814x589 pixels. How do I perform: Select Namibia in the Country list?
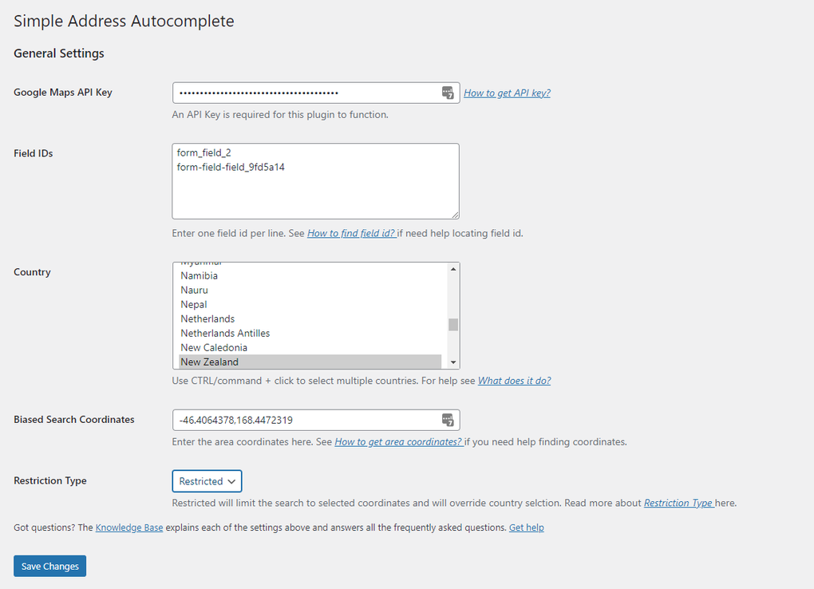(x=199, y=275)
